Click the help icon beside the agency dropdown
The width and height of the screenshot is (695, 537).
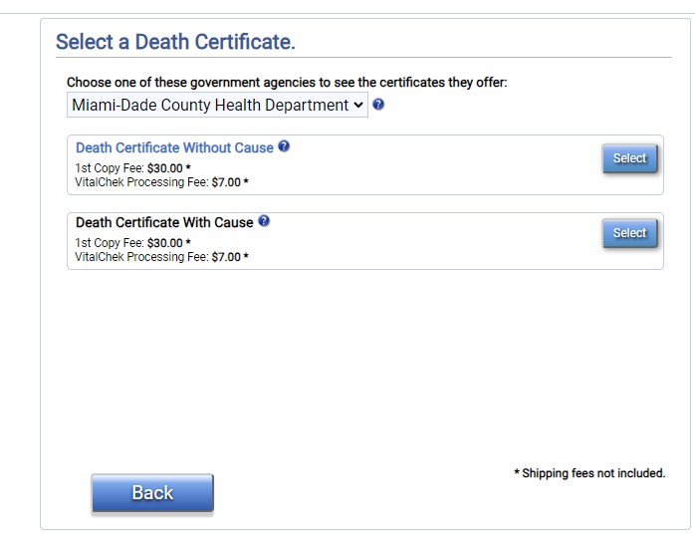378,105
